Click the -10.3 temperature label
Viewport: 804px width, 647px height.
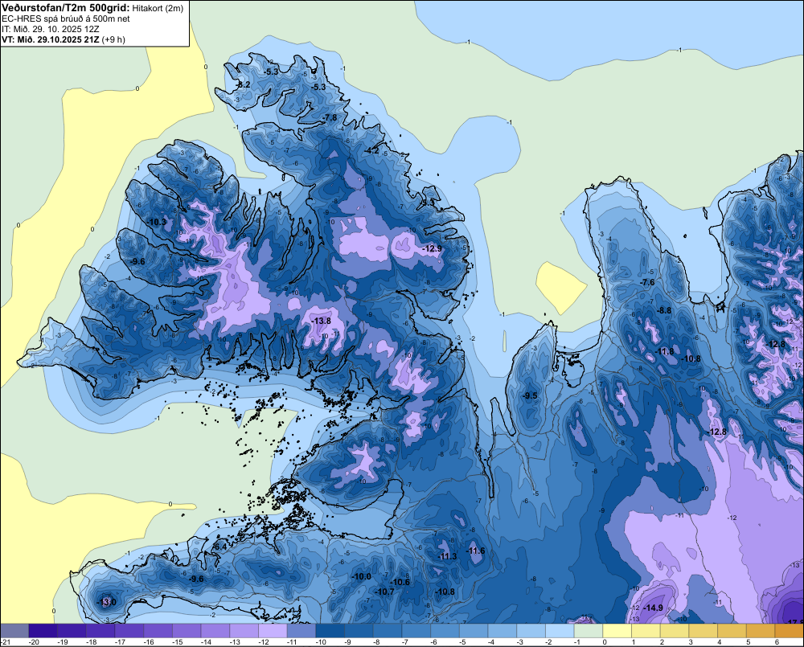pos(157,222)
